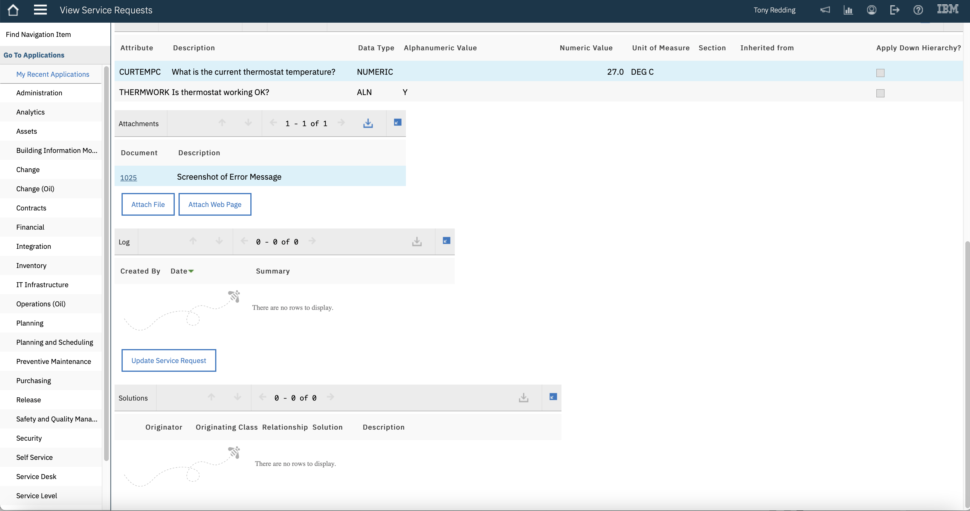The height and width of the screenshot is (511, 970).
Task: Open bulletin board announcements
Action: 825,10
